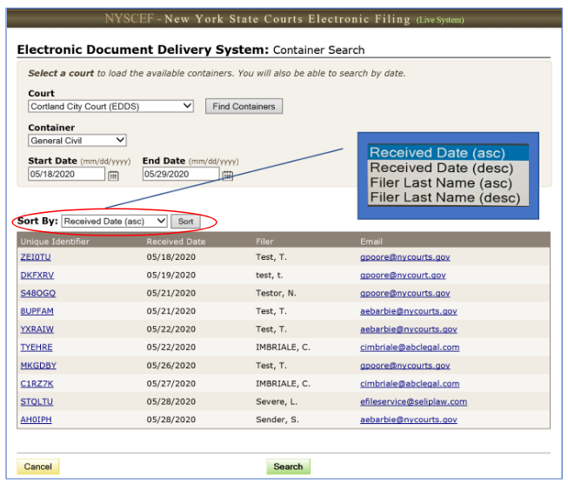Click the efileservice@seliplaw.com email link
568x484 pixels.
point(413,401)
